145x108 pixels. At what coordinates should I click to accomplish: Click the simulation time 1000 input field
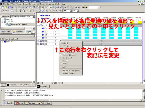[x=66, y=10]
